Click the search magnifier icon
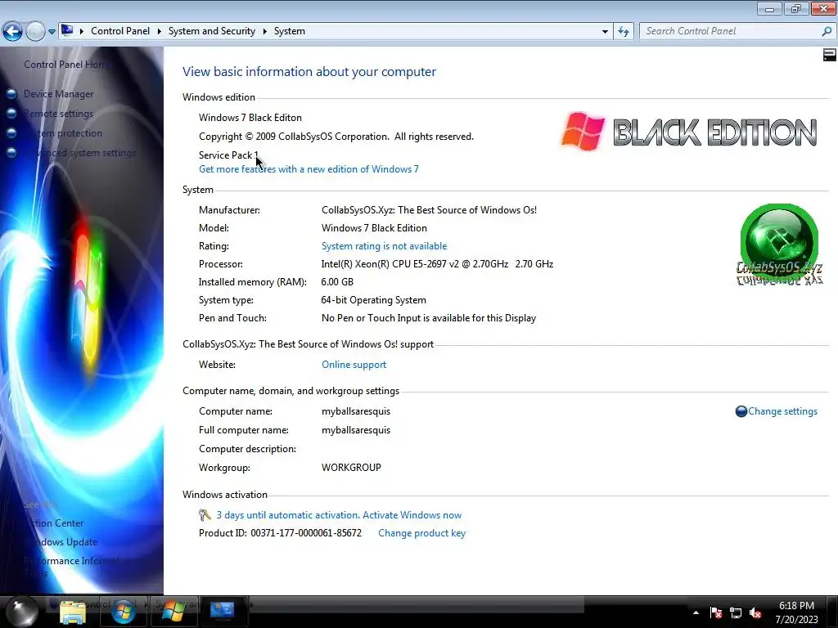838x628 pixels. point(827,31)
